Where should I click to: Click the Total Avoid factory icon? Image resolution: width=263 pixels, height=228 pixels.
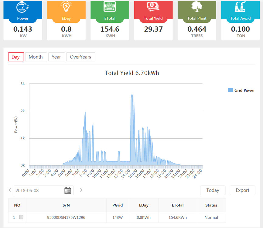[240, 7]
